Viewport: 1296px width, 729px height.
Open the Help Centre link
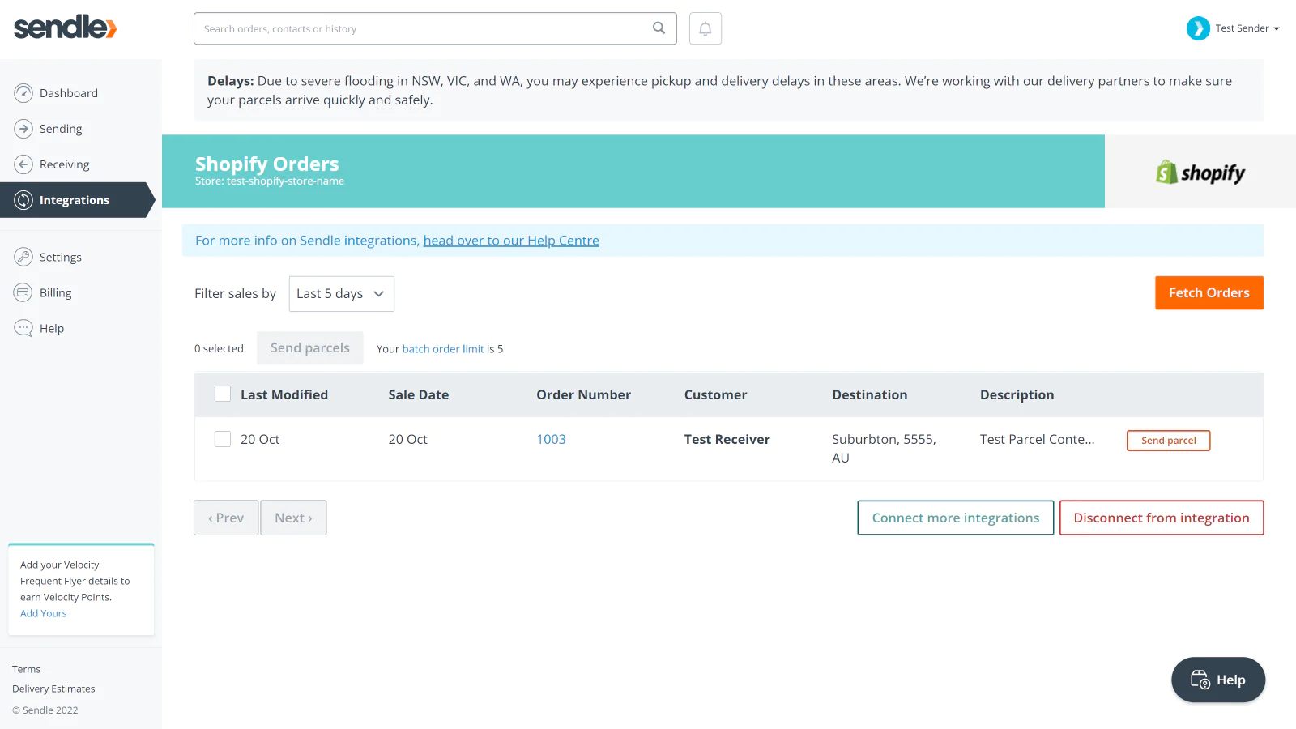pyautogui.click(x=511, y=241)
